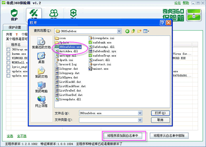
Task: Click 将程序从白名单中移除 button
Action: pyautogui.click(x=169, y=136)
